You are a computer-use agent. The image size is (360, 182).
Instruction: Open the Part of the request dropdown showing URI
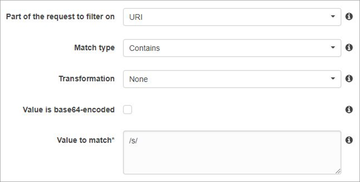pyautogui.click(x=232, y=17)
